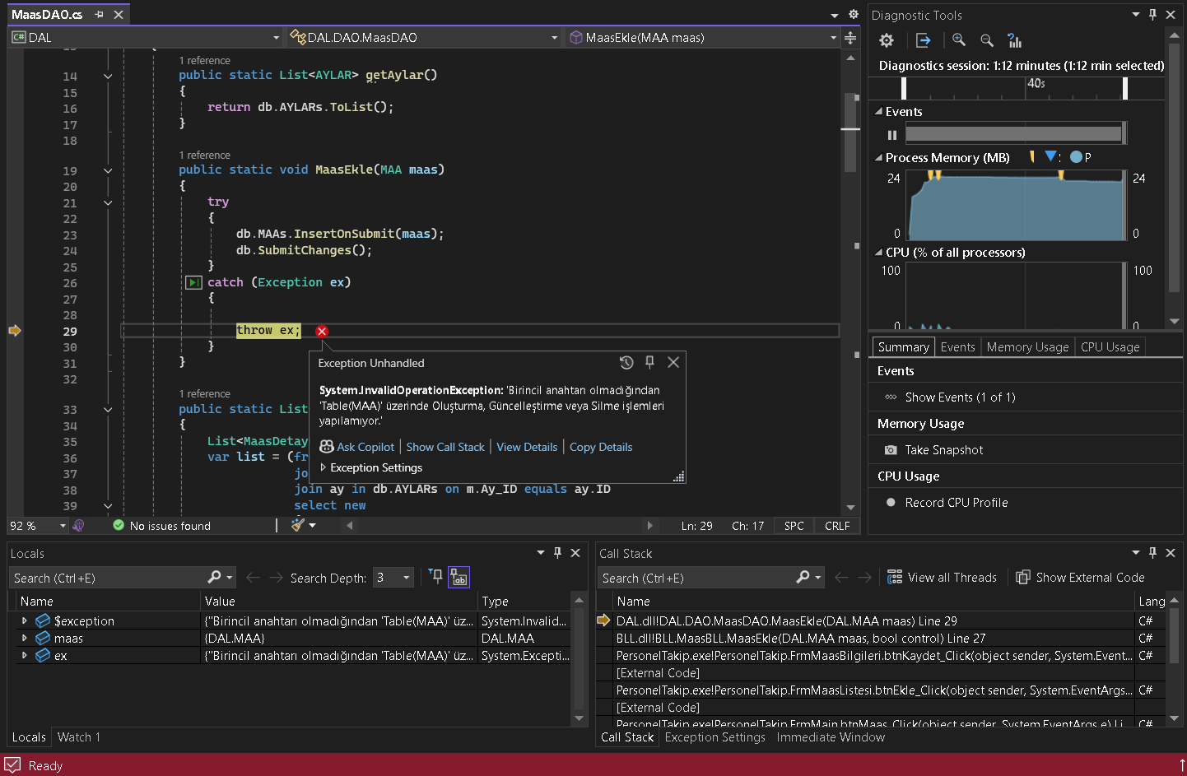This screenshot has height=776, width=1187.
Task: Open the Immediate Window tab
Action: tap(830, 737)
